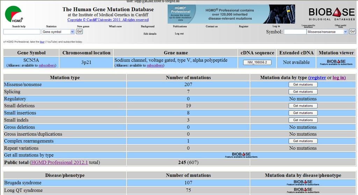Image resolution: width=358 pixels, height=195 pixels.
Task: Click the Log in menu item
Action: [x=276, y=26]
